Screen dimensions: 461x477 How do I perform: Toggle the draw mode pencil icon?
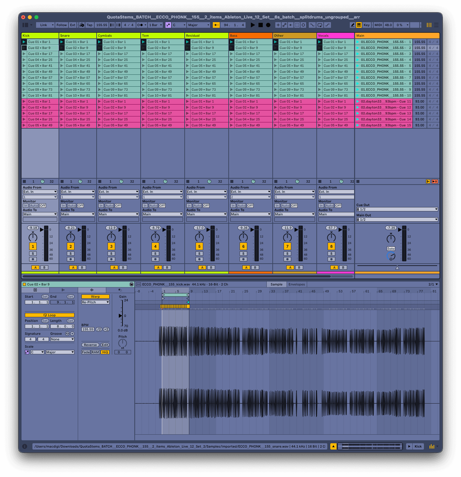pos(352,25)
